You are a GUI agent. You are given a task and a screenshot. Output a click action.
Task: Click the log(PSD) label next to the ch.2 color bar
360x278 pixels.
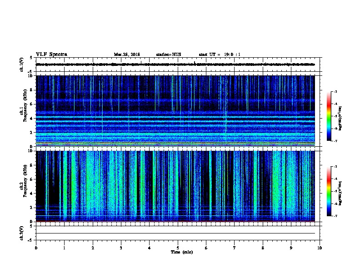tap(340, 193)
